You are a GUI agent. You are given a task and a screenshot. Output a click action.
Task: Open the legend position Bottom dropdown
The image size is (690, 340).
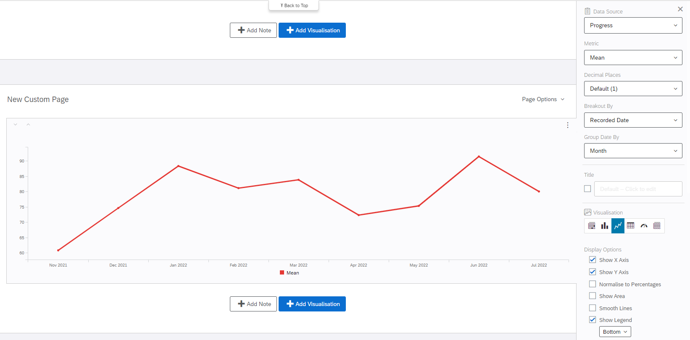615,332
